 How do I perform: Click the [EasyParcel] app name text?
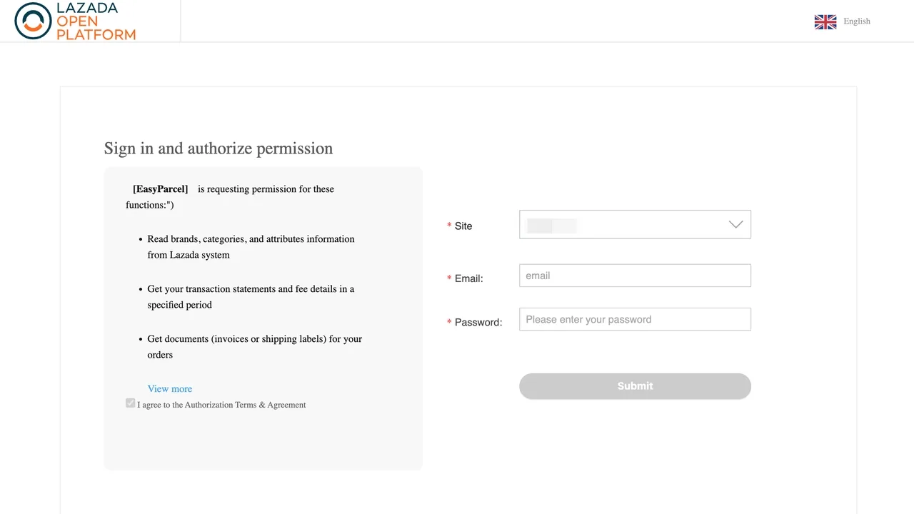pyautogui.click(x=160, y=188)
